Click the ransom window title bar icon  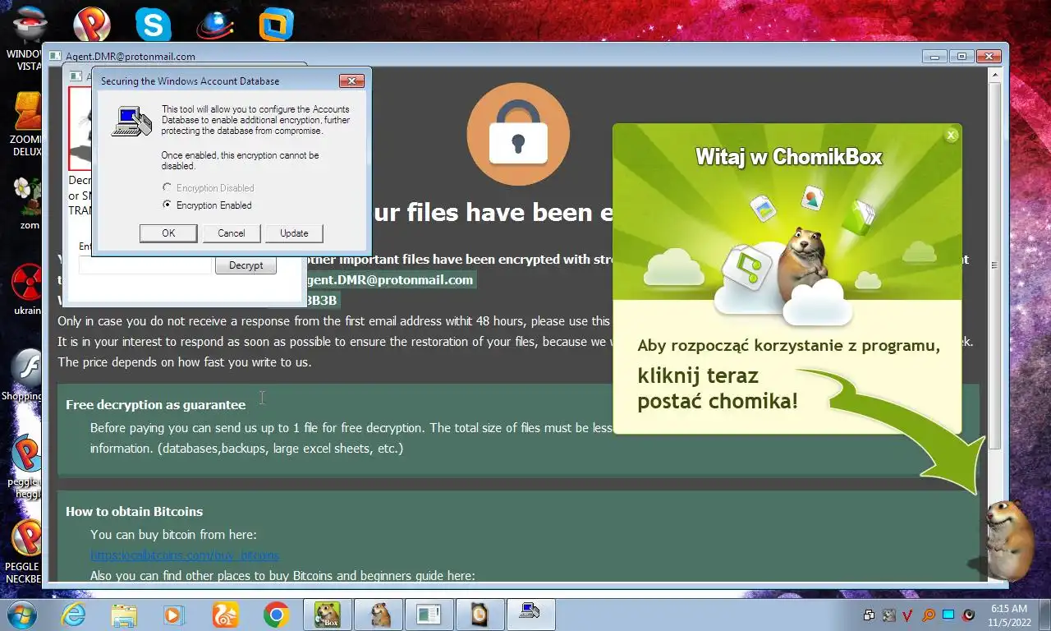55,57
